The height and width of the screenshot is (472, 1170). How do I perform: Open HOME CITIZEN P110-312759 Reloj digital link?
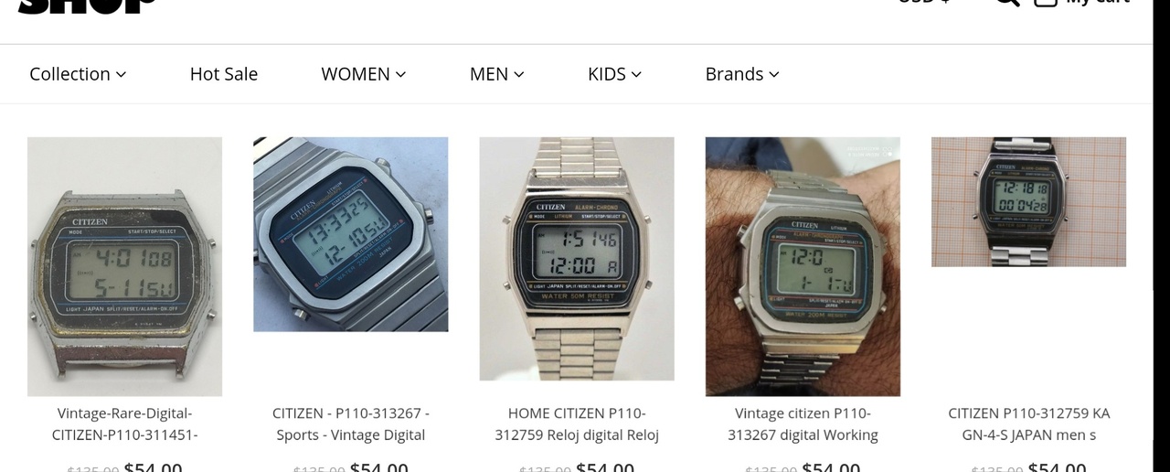coord(577,424)
